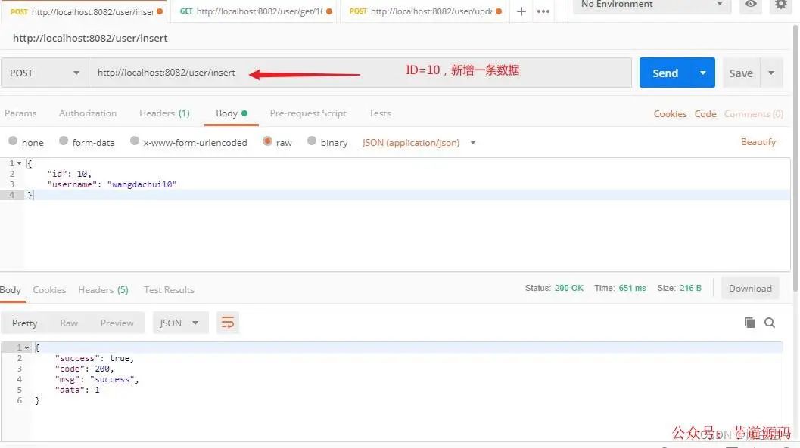Click the environment quick look eye icon
This screenshot has height=448, width=800.
point(751,4)
